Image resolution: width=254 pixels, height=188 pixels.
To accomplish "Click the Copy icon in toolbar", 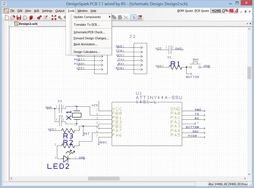I will pyautogui.click(x=114, y=17).
